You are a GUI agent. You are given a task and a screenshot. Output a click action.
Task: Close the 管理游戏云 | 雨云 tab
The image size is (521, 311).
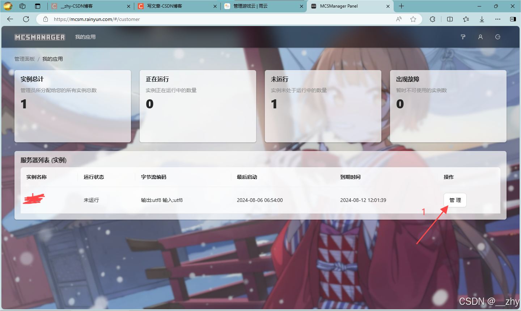point(301,6)
